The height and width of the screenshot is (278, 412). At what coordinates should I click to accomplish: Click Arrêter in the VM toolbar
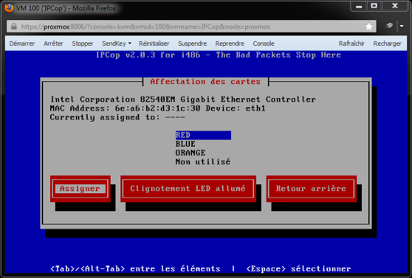point(54,44)
